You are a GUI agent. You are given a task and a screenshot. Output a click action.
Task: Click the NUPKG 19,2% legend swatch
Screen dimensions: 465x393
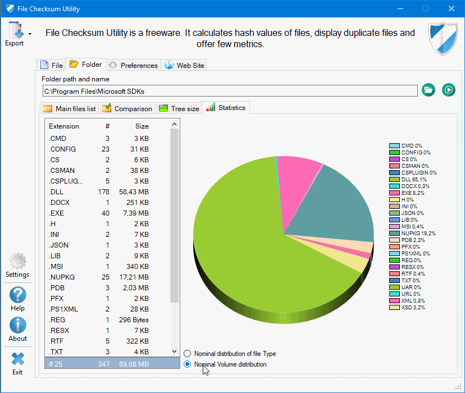pyautogui.click(x=394, y=234)
